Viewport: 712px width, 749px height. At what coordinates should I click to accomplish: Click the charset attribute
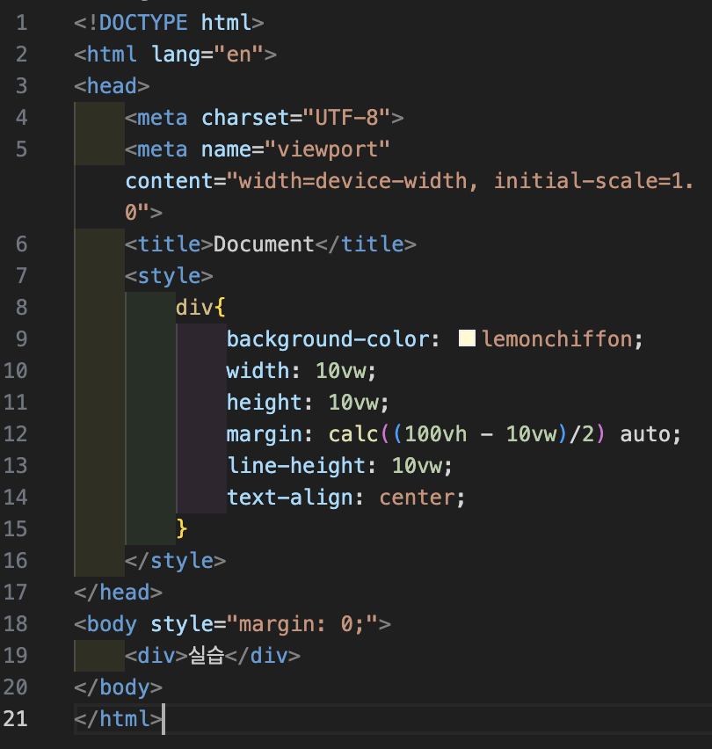pos(245,118)
